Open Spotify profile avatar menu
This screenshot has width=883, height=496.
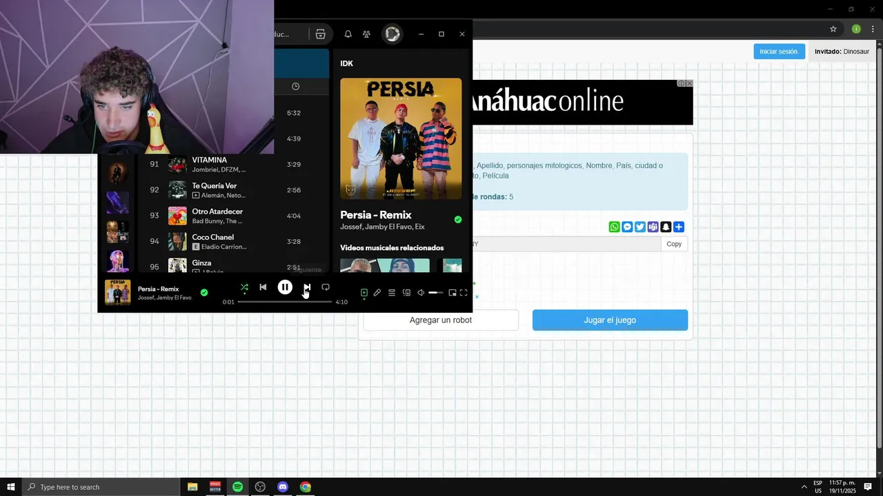point(393,34)
